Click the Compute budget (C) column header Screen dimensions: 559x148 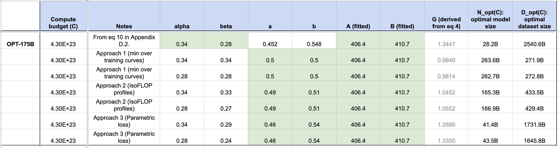(63, 16)
